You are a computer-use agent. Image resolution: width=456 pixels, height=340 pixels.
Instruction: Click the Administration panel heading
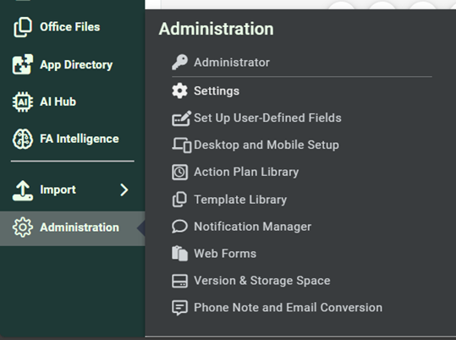tap(216, 29)
